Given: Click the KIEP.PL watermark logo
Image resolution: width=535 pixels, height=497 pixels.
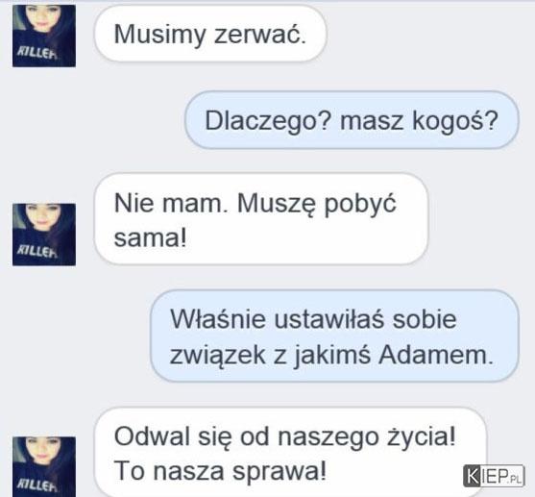Looking at the screenshot, I should 494,476.
